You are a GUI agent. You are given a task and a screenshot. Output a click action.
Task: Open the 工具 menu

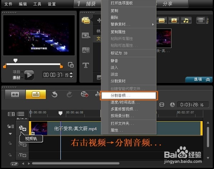(37, 4)
